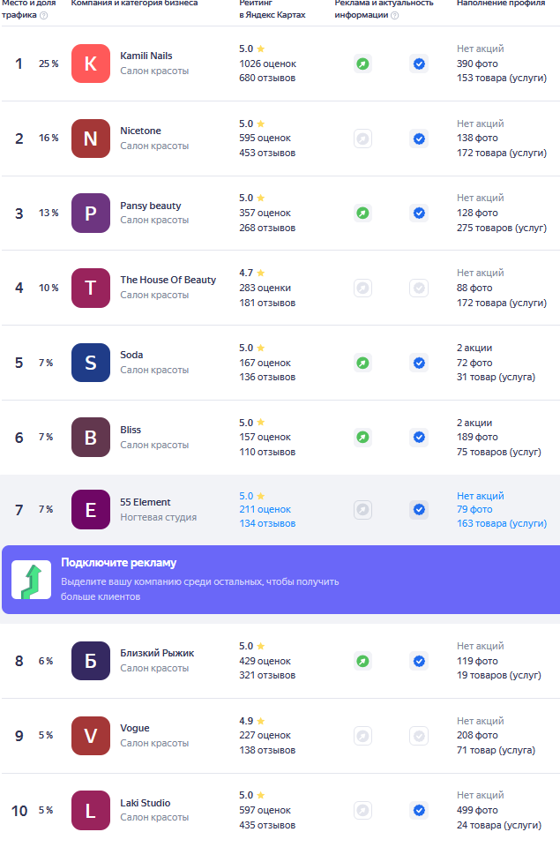Image resolution: width=560 pixels, height=847 pixels.
Task: Open the 211 оценок link for 55 Element
Action: pyautogui.click(x=265, y=509)
